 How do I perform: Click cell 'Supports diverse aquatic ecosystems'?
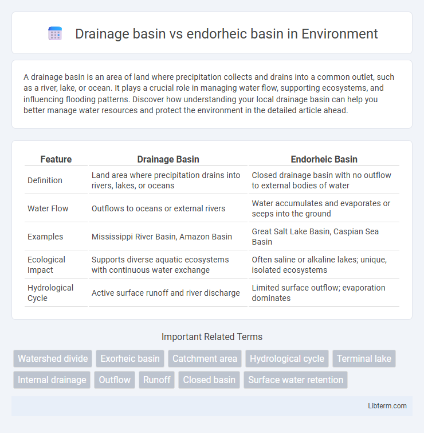[x=168, y=265]
